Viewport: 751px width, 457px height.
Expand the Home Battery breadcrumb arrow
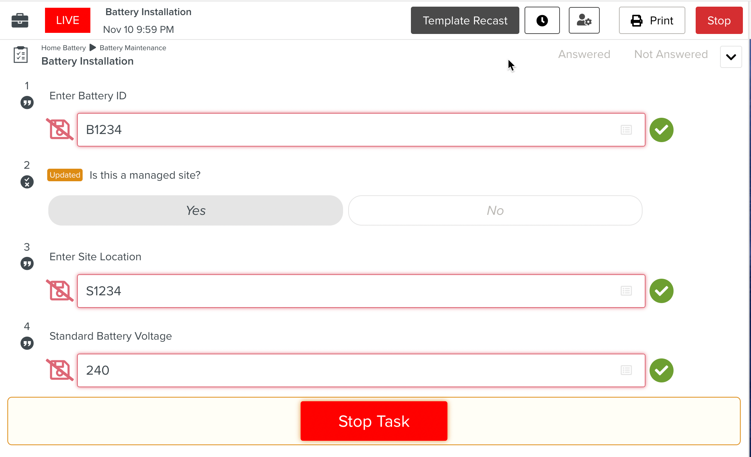(93, 48)
